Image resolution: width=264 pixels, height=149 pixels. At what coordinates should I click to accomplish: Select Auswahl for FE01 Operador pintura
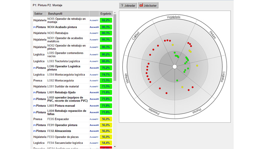pos(94,125)
